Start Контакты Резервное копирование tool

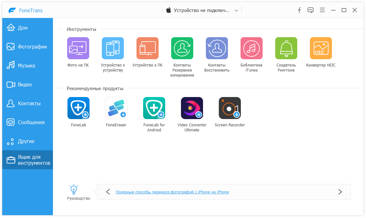(182, 48)
